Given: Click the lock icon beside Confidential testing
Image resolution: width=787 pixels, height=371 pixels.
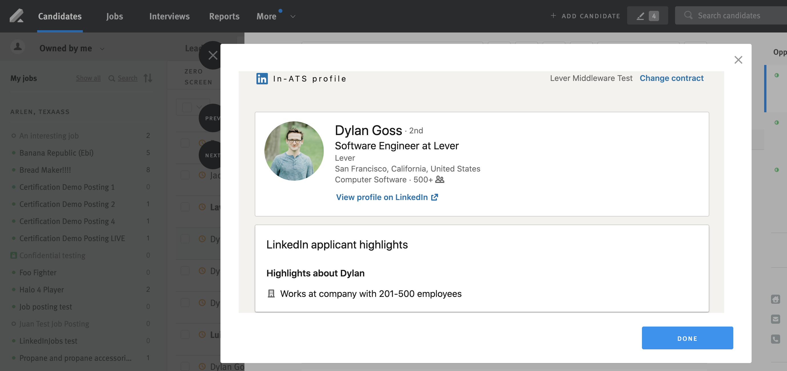Looking at the screenshot, I should pos(13,255).
